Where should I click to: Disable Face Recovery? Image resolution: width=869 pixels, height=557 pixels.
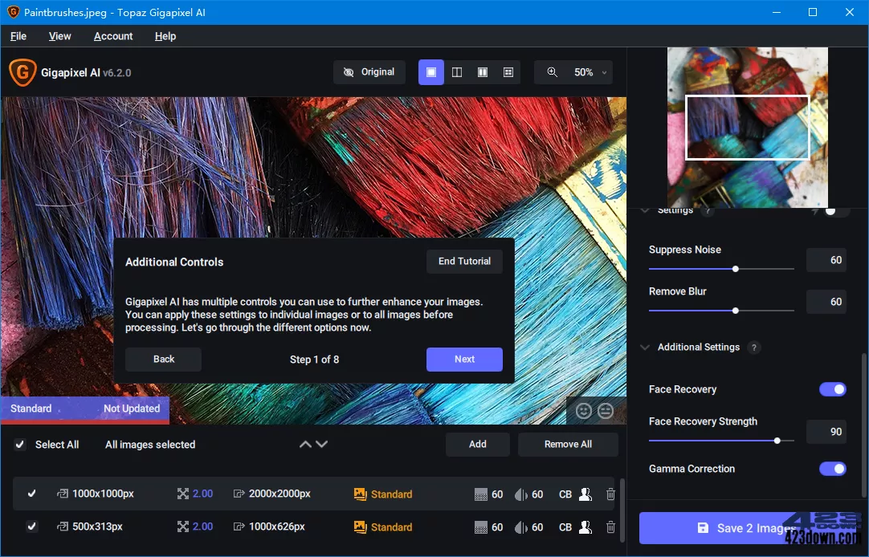tap(833, 389)
